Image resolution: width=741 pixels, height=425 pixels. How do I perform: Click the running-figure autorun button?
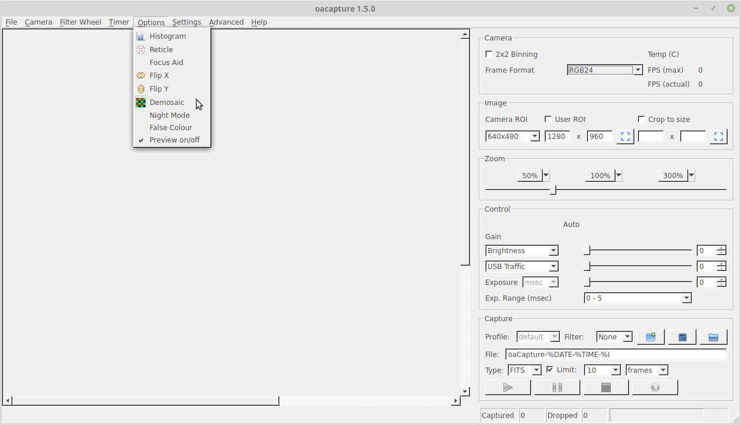click(x=655, y=387)
